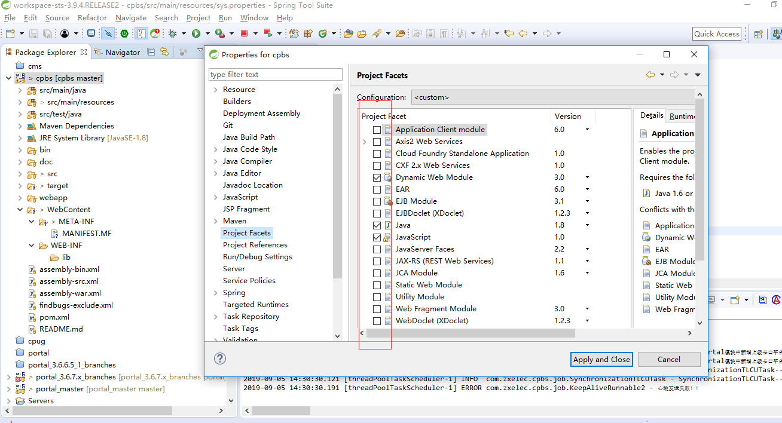
Task: Click the Back navigation arrow in main toolbar
Action: pyautogui.click(x=523, y=33)
